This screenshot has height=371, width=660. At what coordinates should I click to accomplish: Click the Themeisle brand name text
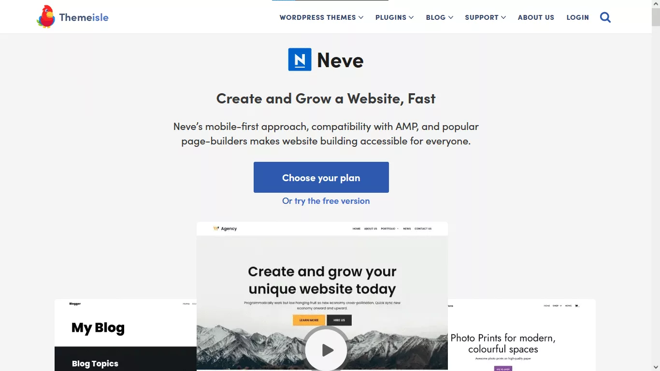(84, 17)
